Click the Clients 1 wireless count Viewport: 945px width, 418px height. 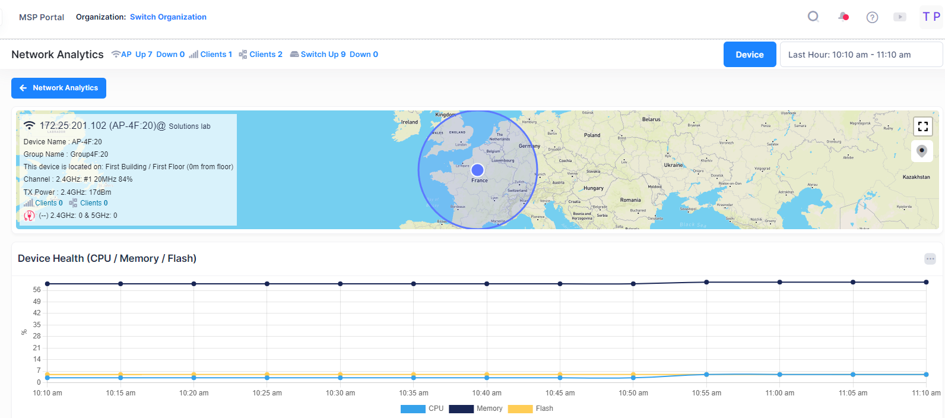coord(216,54)
